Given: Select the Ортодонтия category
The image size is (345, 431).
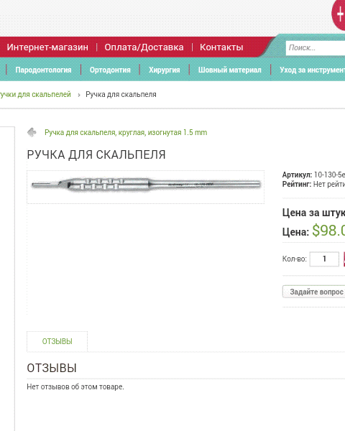Looking at the screenshot, I should [110, 70].
